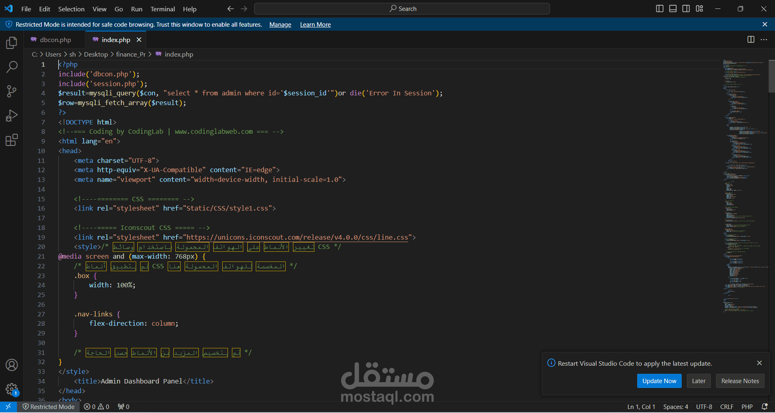
Task: Toggle the bottom panel layout button
Action: (x=673, y=8)
